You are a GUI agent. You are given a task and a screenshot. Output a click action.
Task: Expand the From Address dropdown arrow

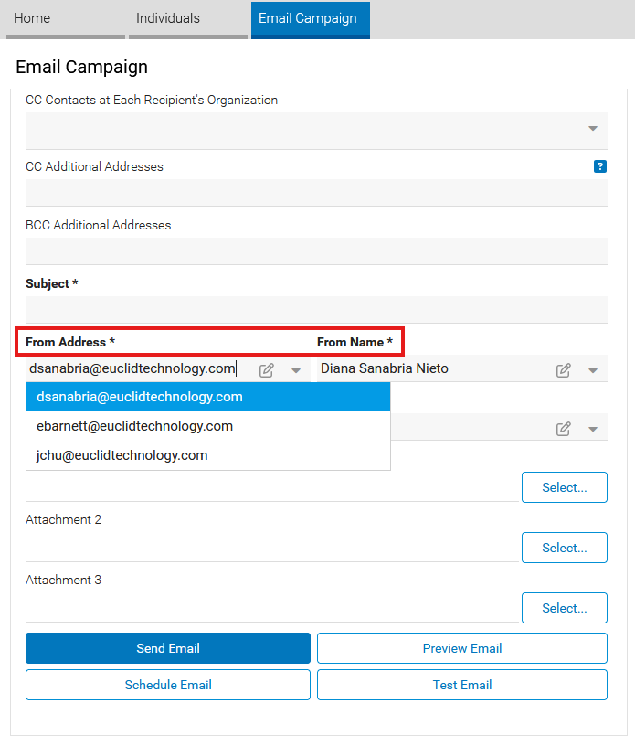[296, 370]
